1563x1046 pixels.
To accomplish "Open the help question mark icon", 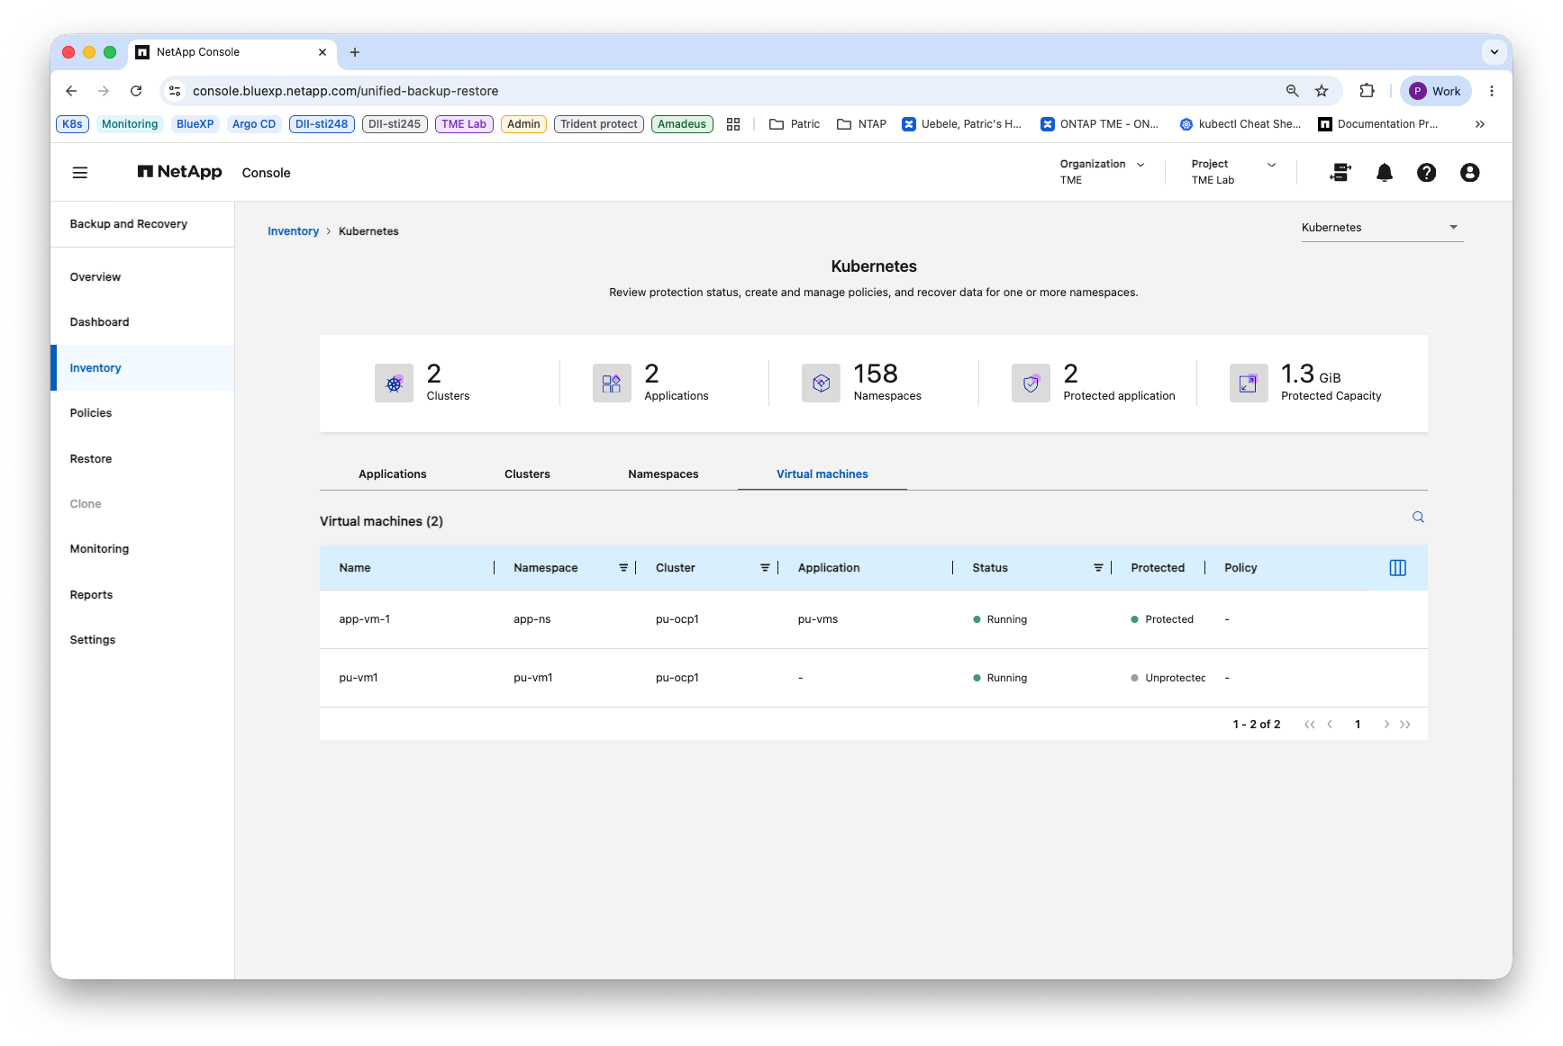I will (1426, 173).
